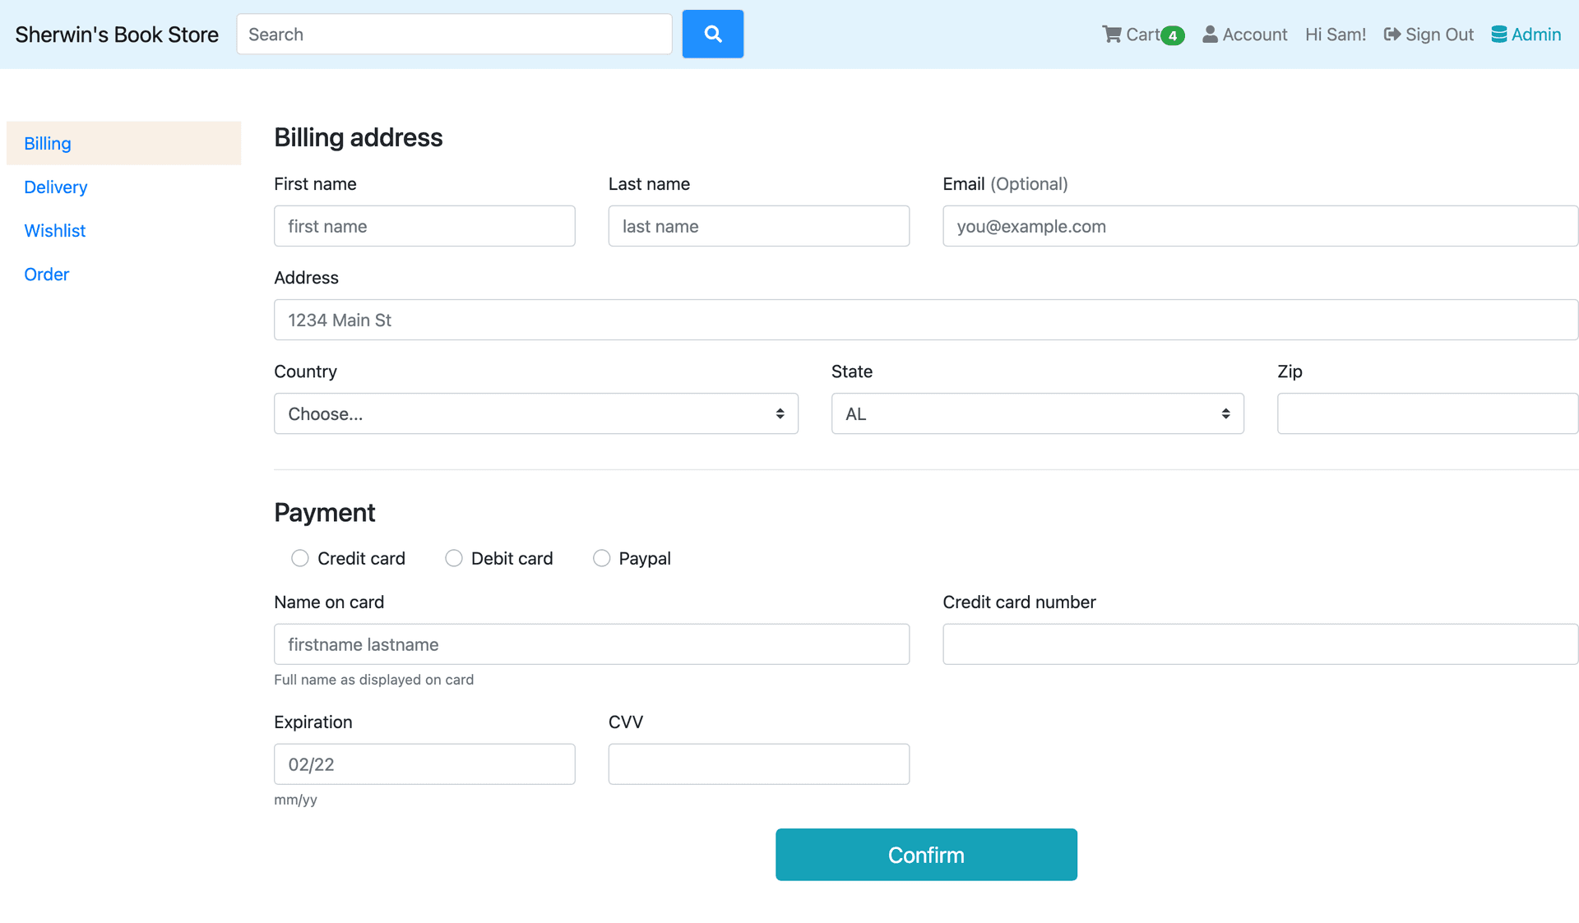Click Sherwin's Book Store title link
1579x923 pixels.
[x=117, y=35]
